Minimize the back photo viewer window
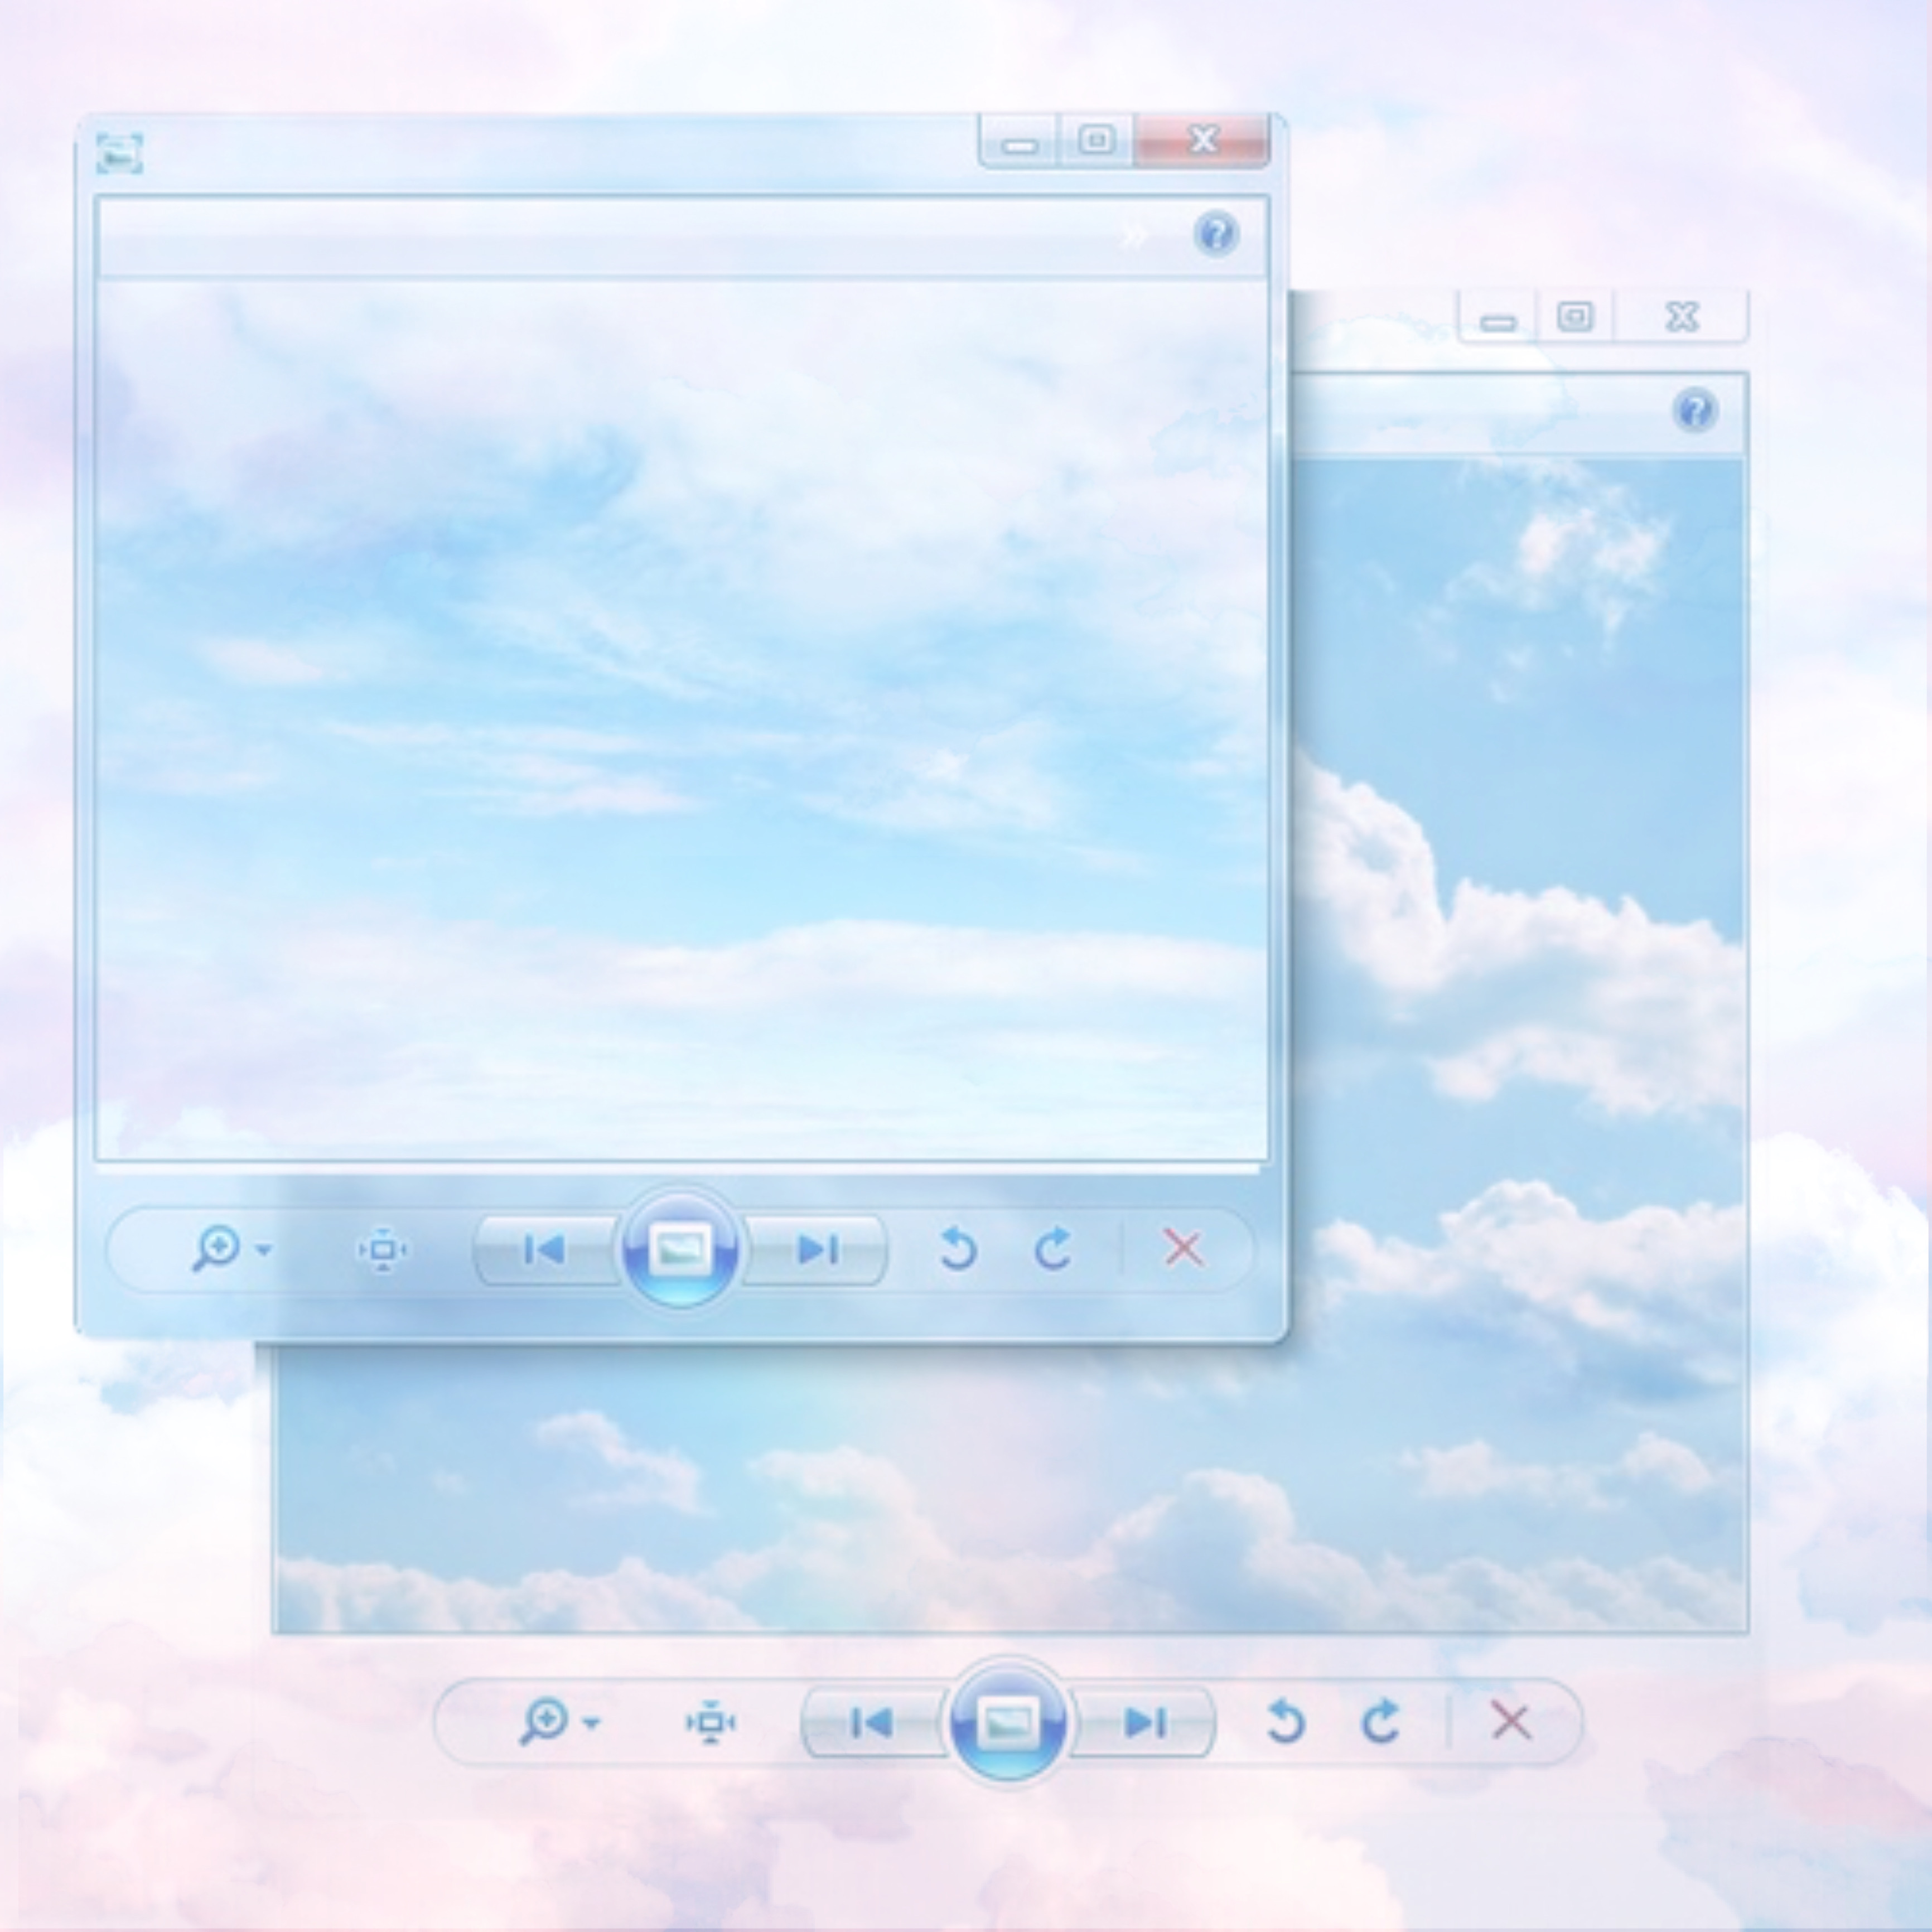The width and height of the screenshot is (1932, 1932). click(1498, 318)
